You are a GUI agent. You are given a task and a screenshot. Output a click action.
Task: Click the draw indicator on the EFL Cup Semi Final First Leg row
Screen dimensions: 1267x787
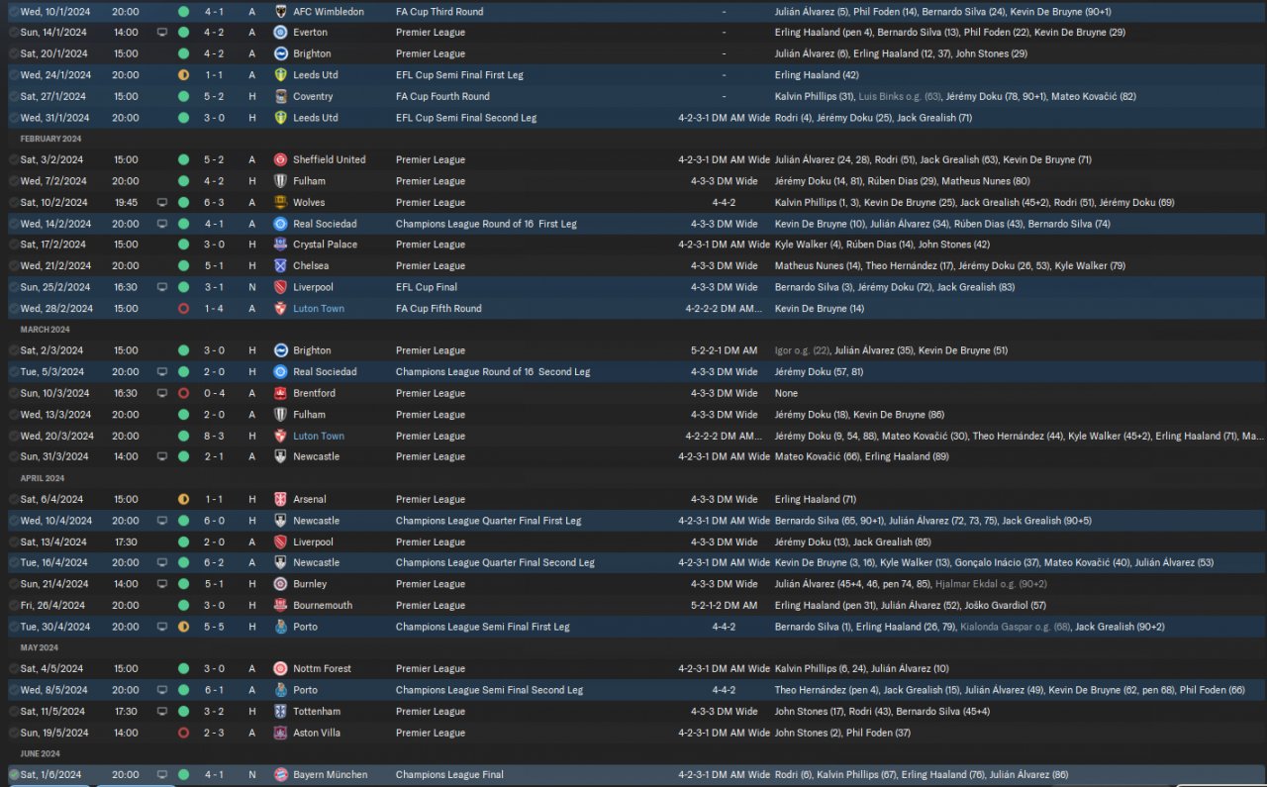(x=183, y=75)
